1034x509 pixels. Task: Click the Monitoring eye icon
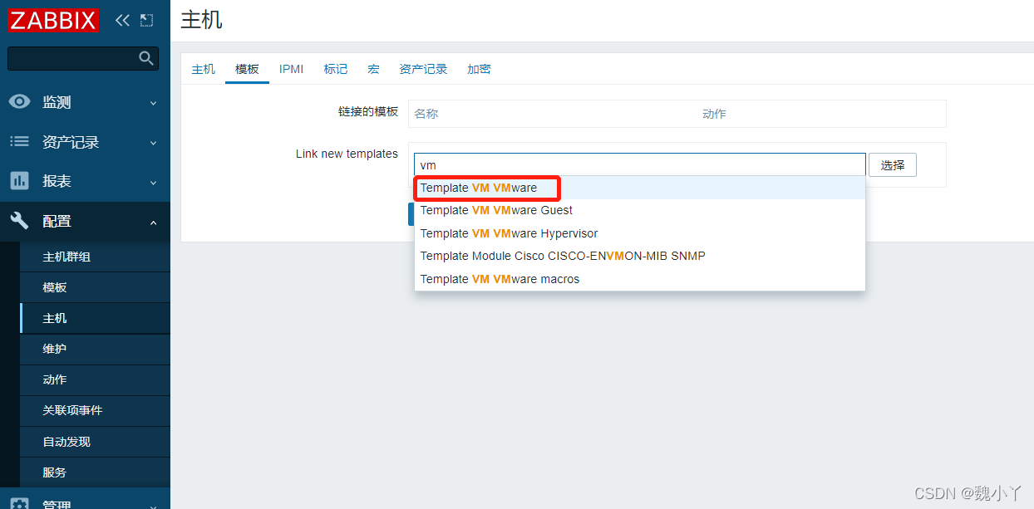click(x=19, y=102)
